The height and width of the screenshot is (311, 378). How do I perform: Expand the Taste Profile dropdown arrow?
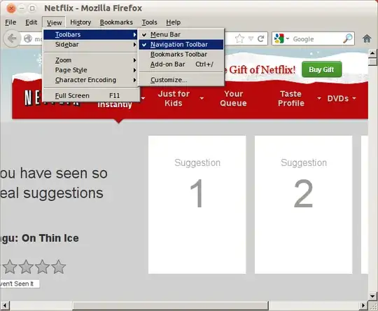(x=319, y=98)
